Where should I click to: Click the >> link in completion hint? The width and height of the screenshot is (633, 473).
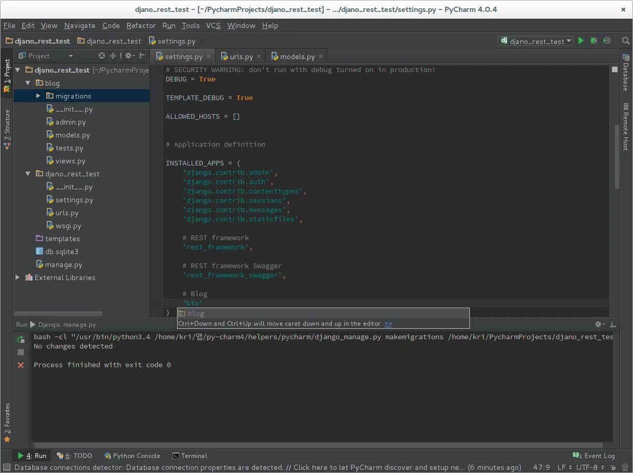coord(388,324)
